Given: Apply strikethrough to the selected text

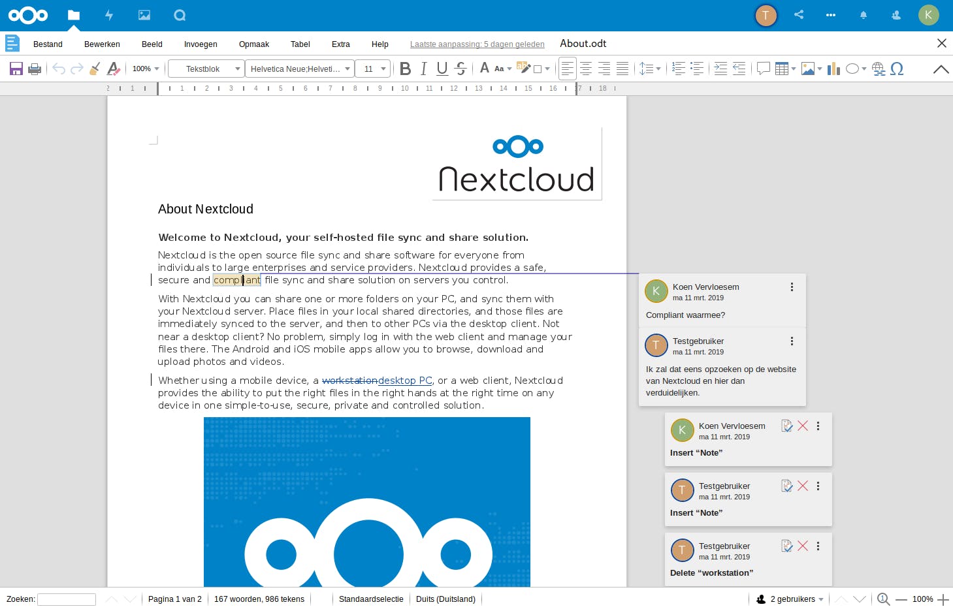Looking at the screenshot, I should click(460, 69).
